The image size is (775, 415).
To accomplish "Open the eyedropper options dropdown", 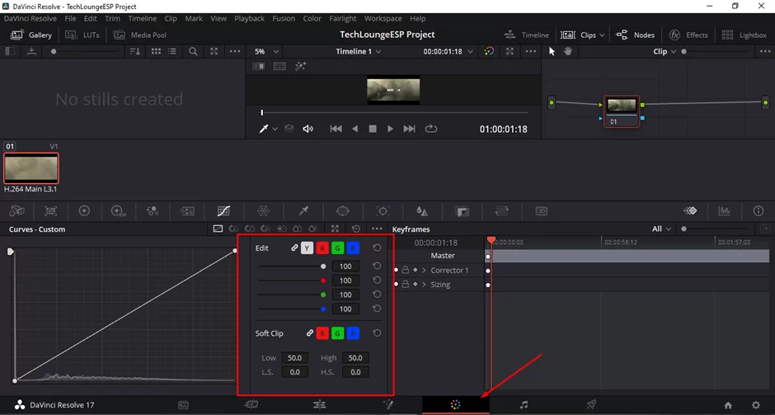I will pyautogui.click(x=275, y=129).
